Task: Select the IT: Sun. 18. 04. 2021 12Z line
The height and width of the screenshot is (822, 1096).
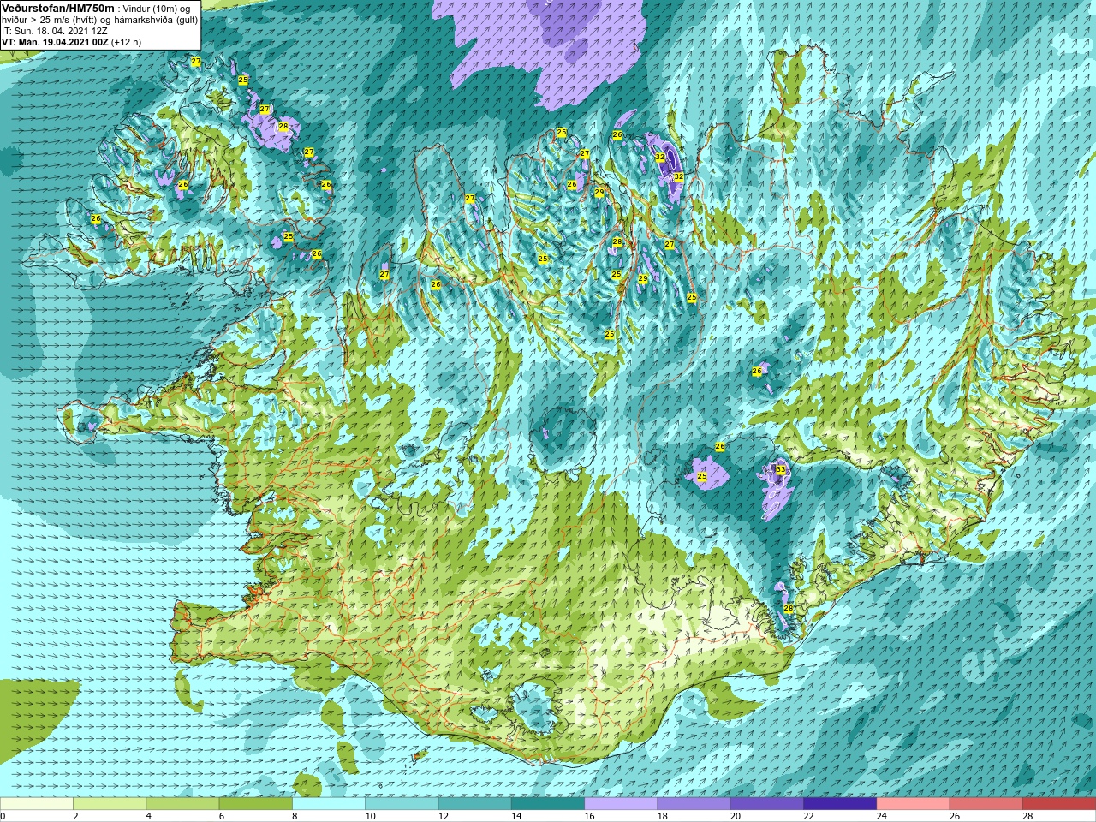Action: [55, 31]
